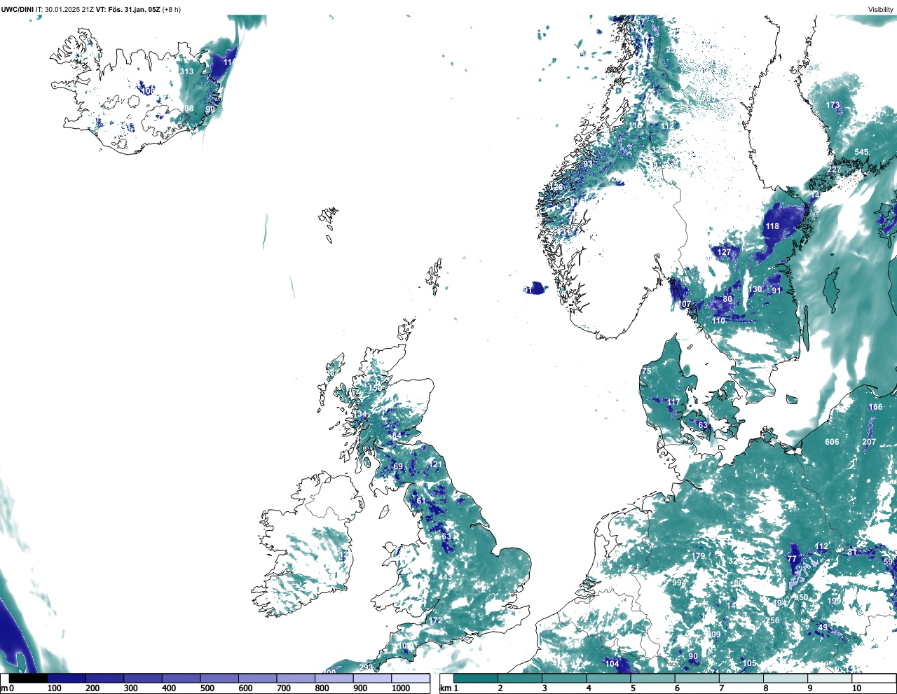The height and width of the screenshot is (694, 897).
Task: Click the '112' value next to 77
Action: [x=822, y=547]
